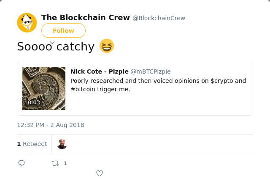270x180 pixels.
Task: Click the retweeter's profile picture
Action: pyautogui.click(x=62, y=144)
